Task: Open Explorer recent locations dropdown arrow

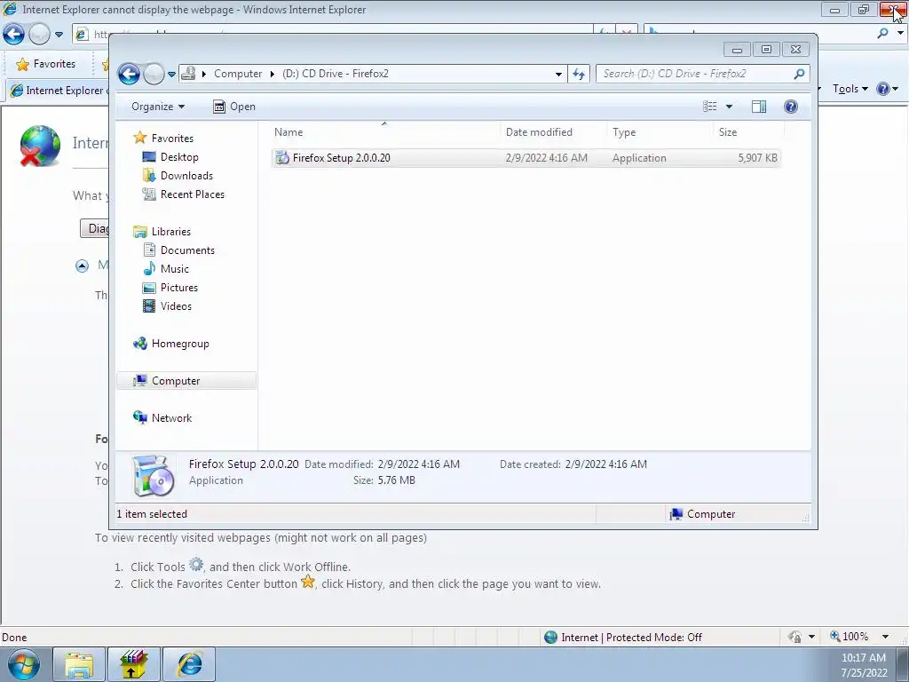Action: pyautogui.click(x=171, y=75)
